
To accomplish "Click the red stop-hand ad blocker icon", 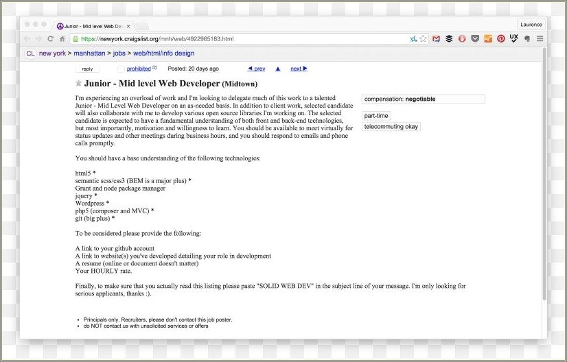I will pyautogui.click(x=462, y=38).
